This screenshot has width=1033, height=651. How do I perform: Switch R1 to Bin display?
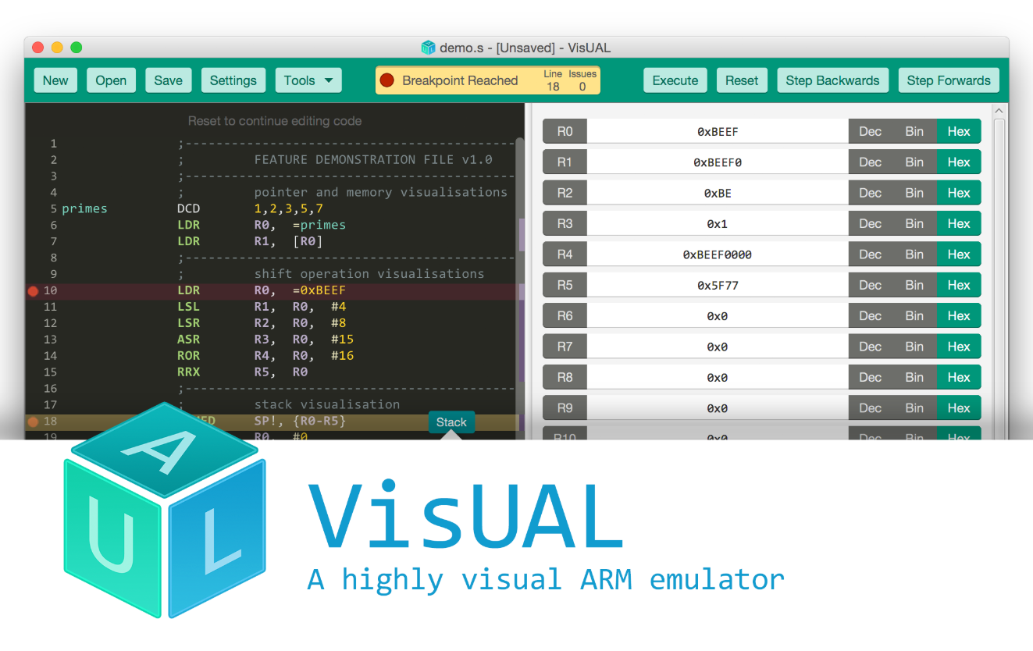pos(914,162)
